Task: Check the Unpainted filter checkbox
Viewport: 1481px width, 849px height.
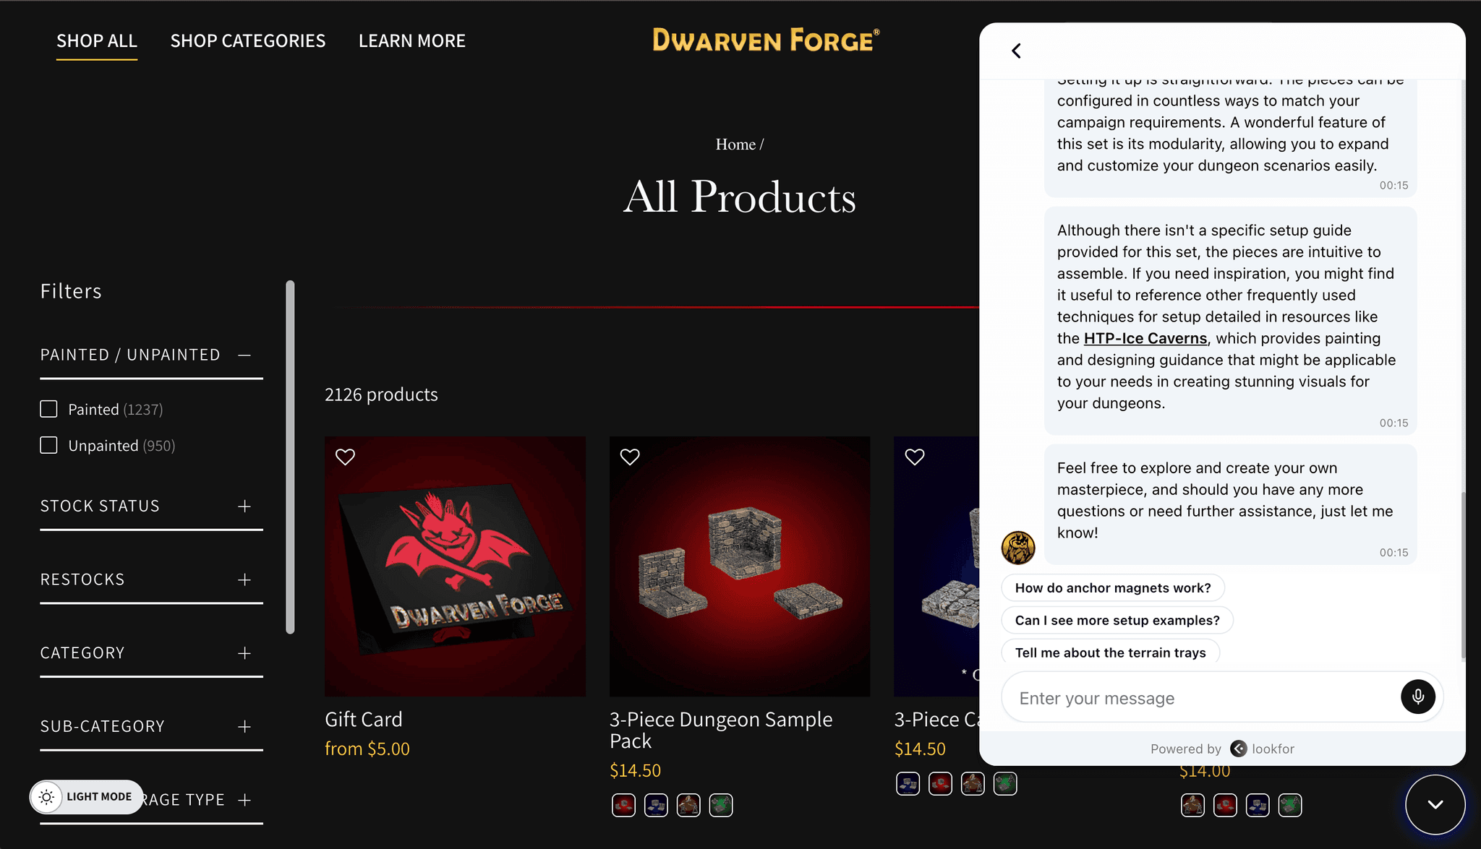Action: (48, 445)
